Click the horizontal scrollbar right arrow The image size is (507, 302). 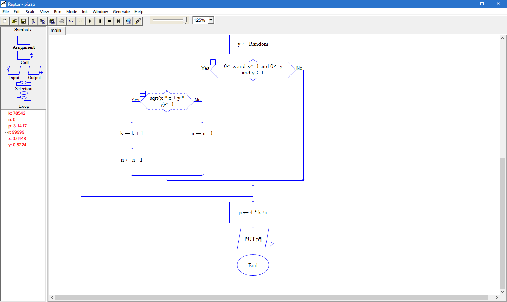point(496,298)
